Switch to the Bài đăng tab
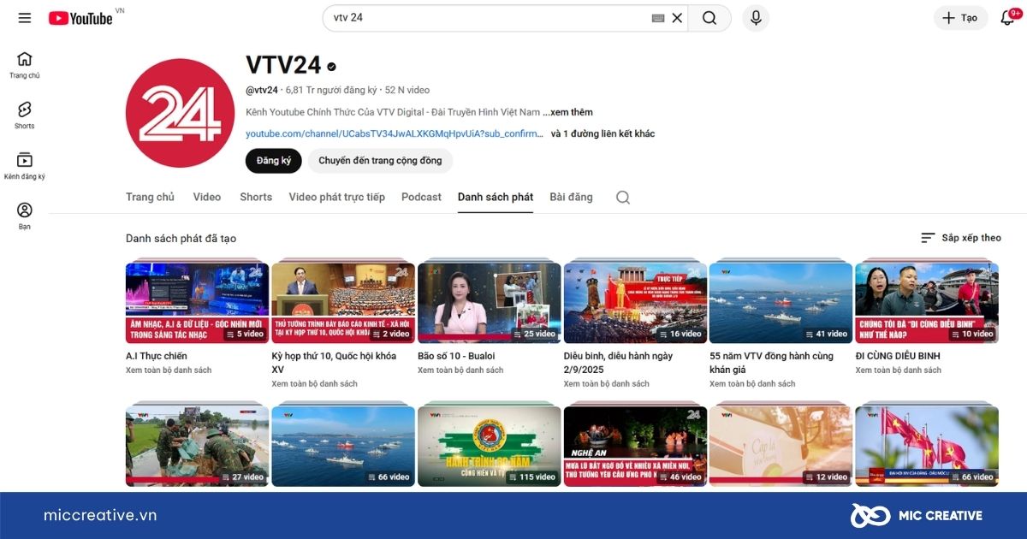 571,197
